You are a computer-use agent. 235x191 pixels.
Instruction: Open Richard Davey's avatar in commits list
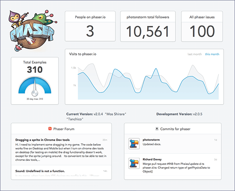click(134, 163)
